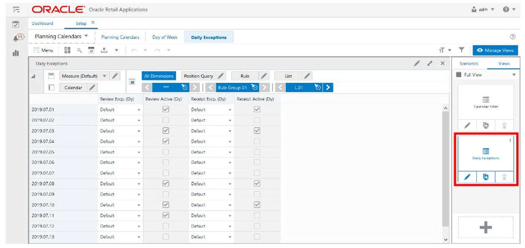Image resolution: width=525 pixels, height=248 pixels.
Task: Click the All Dimensions button
Action: coord(159,76)
